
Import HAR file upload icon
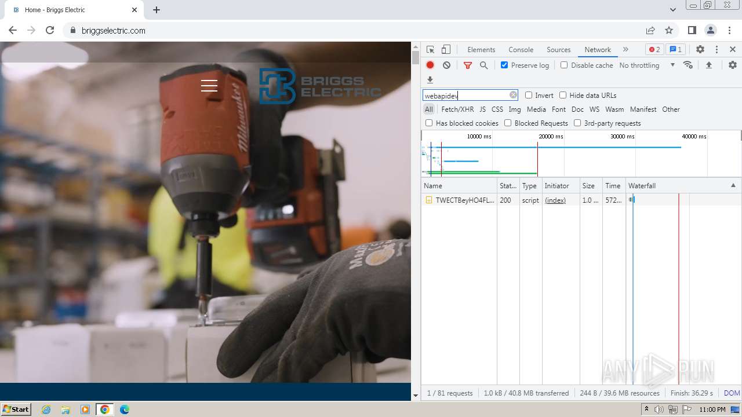708,65
